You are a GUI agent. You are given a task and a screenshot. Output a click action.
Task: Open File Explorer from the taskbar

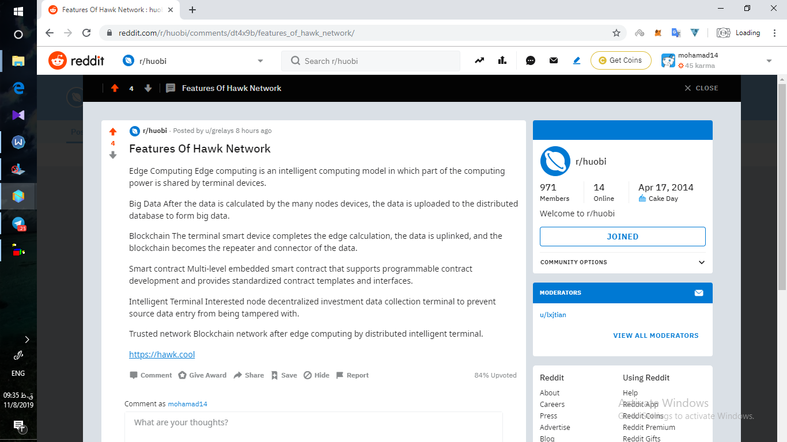click(x=18, y=60)
